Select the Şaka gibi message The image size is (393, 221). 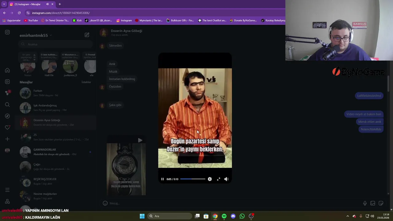click(x=115, y=105)
